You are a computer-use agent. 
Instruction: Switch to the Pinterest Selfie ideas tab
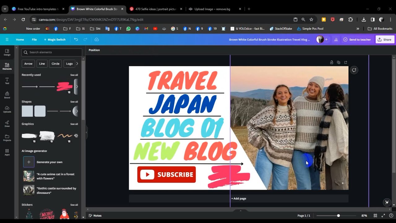pyautogui.click(x=153, y=9)
